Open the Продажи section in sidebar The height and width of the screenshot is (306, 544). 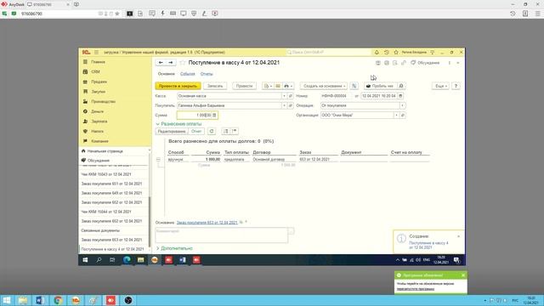coord(99,82)
